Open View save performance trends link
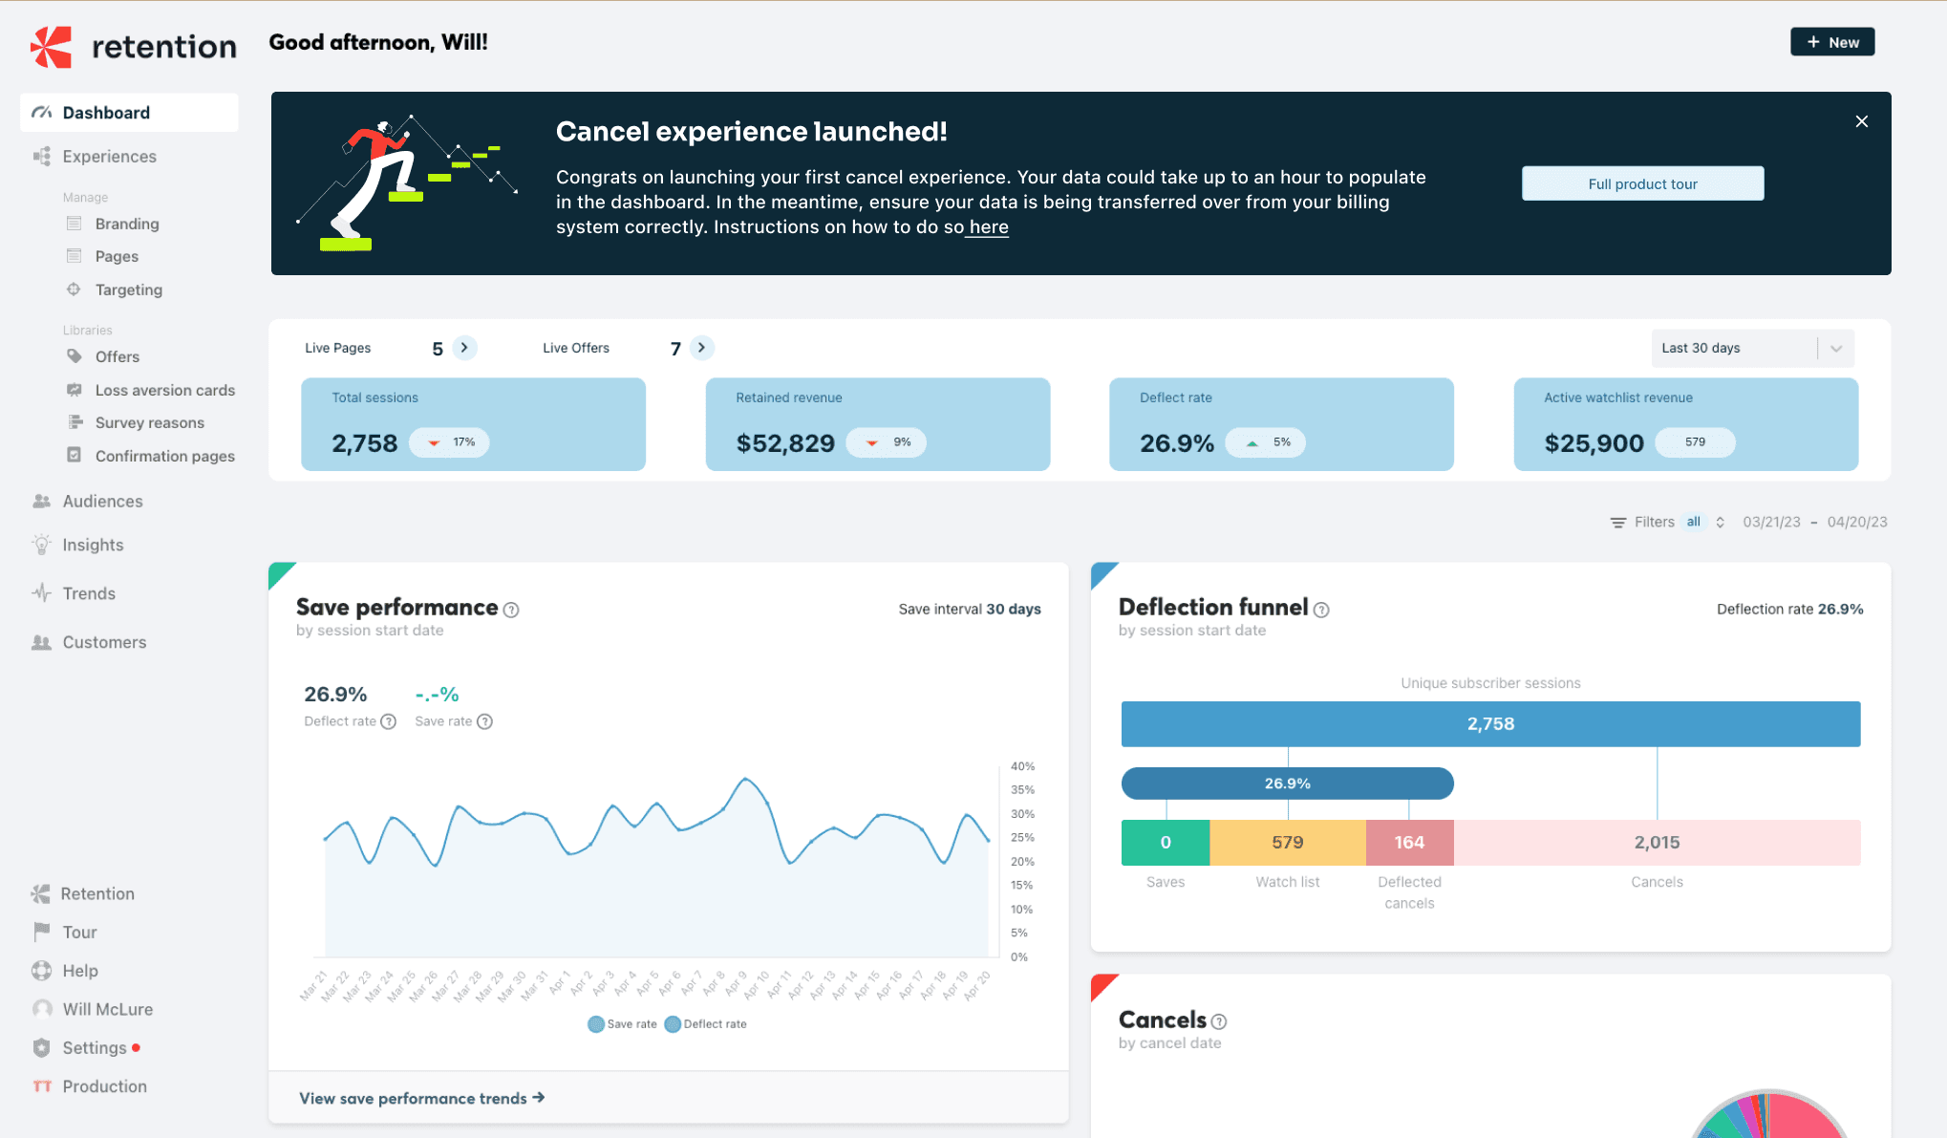 click(x=421, y=1098)
